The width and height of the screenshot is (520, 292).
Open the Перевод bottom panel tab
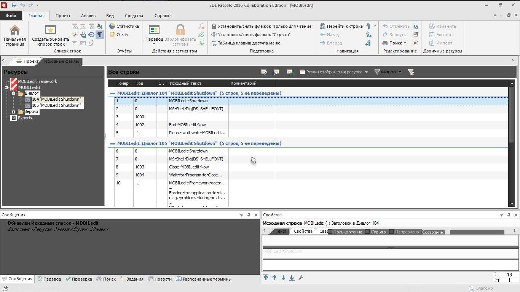49,279
